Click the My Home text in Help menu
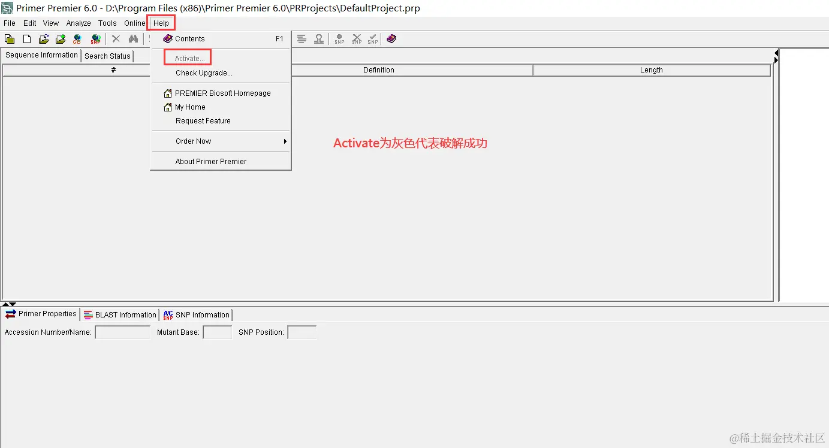Viewport: 829px width, 448px height. click(190, 107)
